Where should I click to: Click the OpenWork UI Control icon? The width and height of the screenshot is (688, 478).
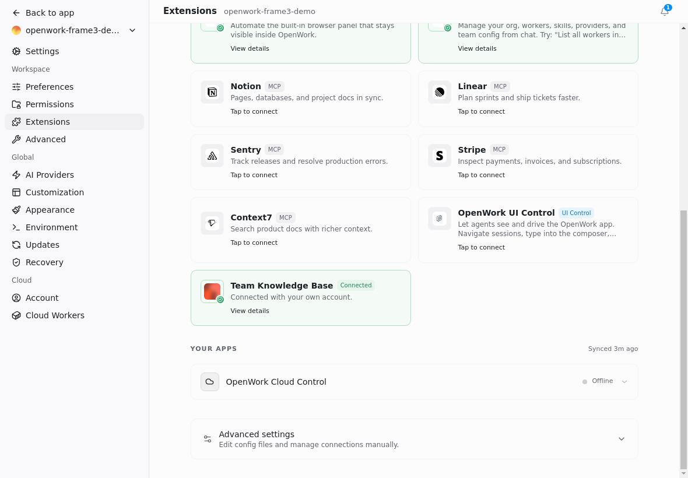point(440,219)
